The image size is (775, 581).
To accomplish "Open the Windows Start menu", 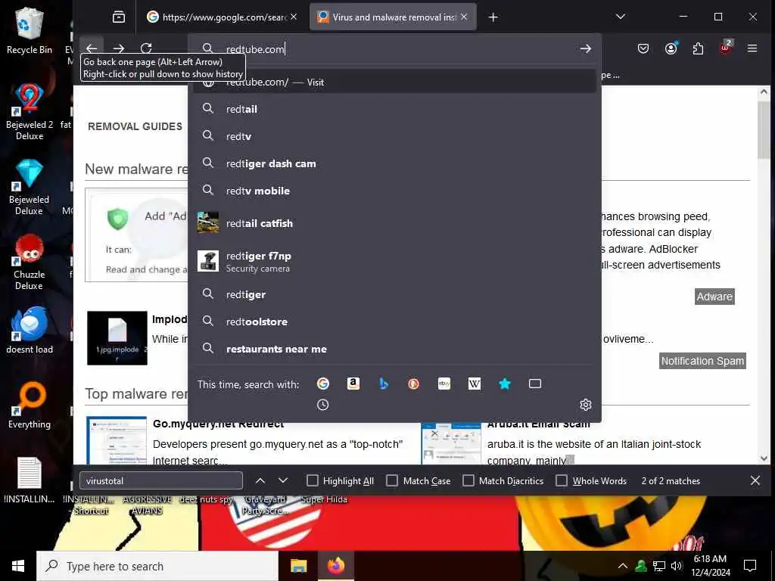I will point(18,566).
